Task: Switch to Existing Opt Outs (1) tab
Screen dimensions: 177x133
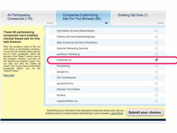Action: click(x=133, y=15)
